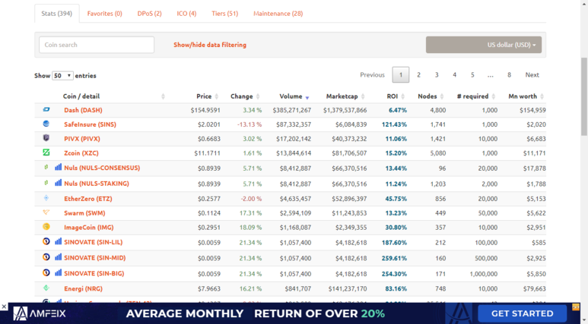Viewport: 588px width, 324px height.
Task: Open the Dash (DASH) coin link
Action: pos(83,110)
